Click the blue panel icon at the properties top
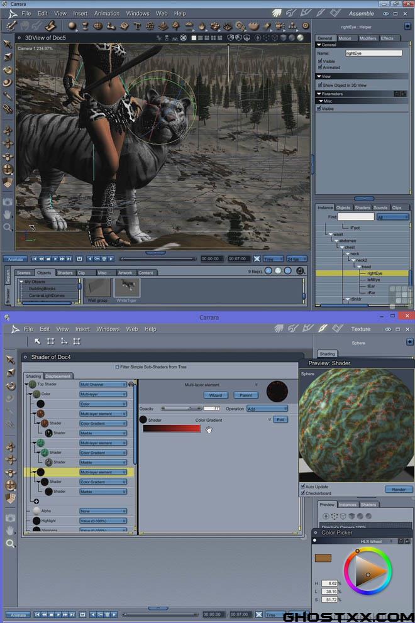Image resolution: width=415 pixels, height=623 pixels. 407,26
